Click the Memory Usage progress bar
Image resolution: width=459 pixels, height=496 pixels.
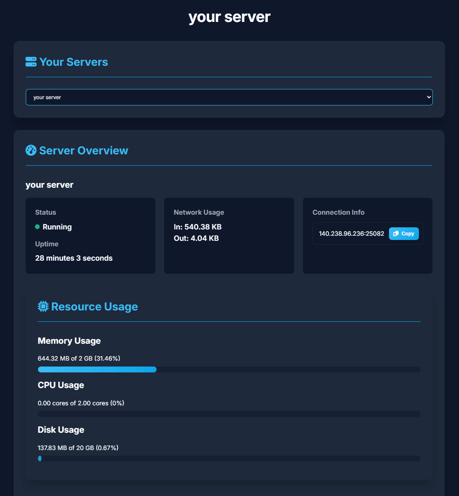pos(229,369)
